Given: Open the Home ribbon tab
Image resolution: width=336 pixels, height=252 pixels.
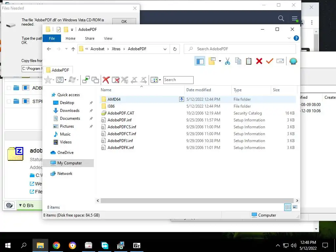Looking at the screenshot, I should tap(71, 38).
